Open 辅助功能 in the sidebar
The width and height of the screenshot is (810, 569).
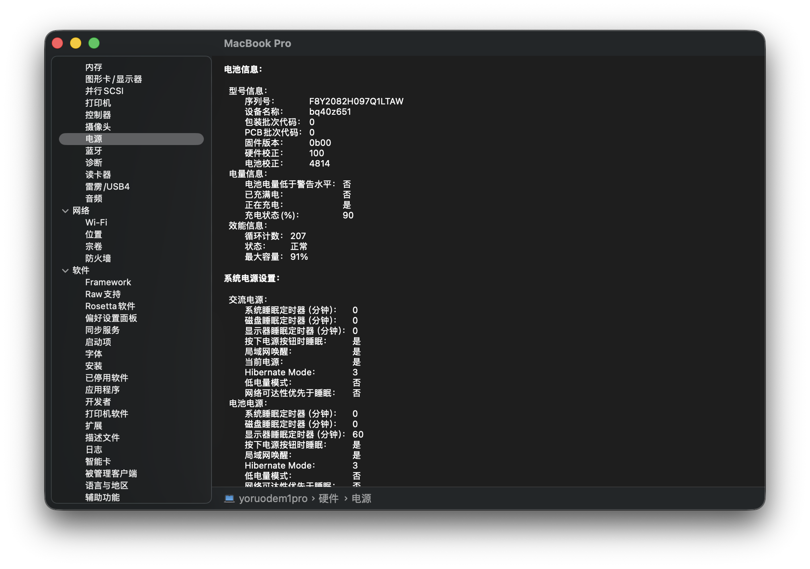click(x=102, y=498)
